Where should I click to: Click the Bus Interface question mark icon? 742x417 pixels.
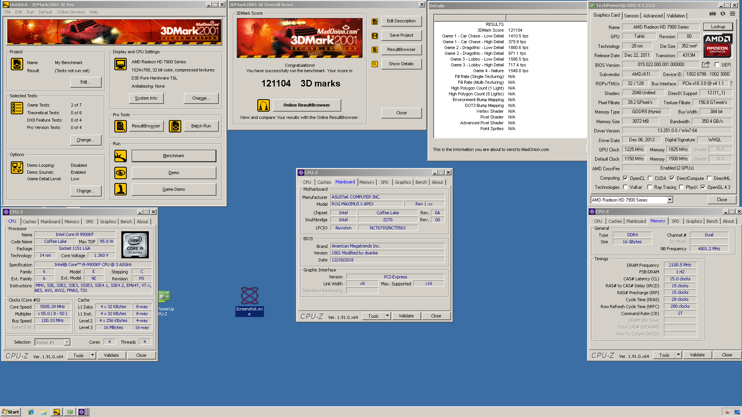[731, 83]
